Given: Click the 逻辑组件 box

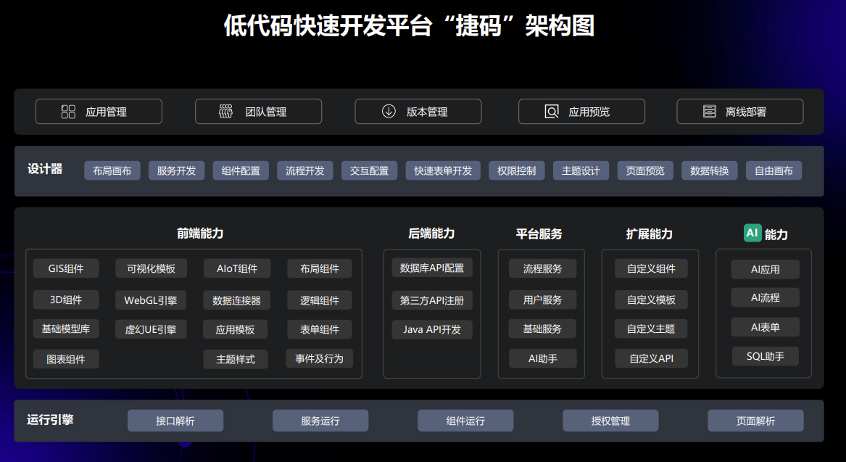Looking at the screenshot, I should click(320, 300).
